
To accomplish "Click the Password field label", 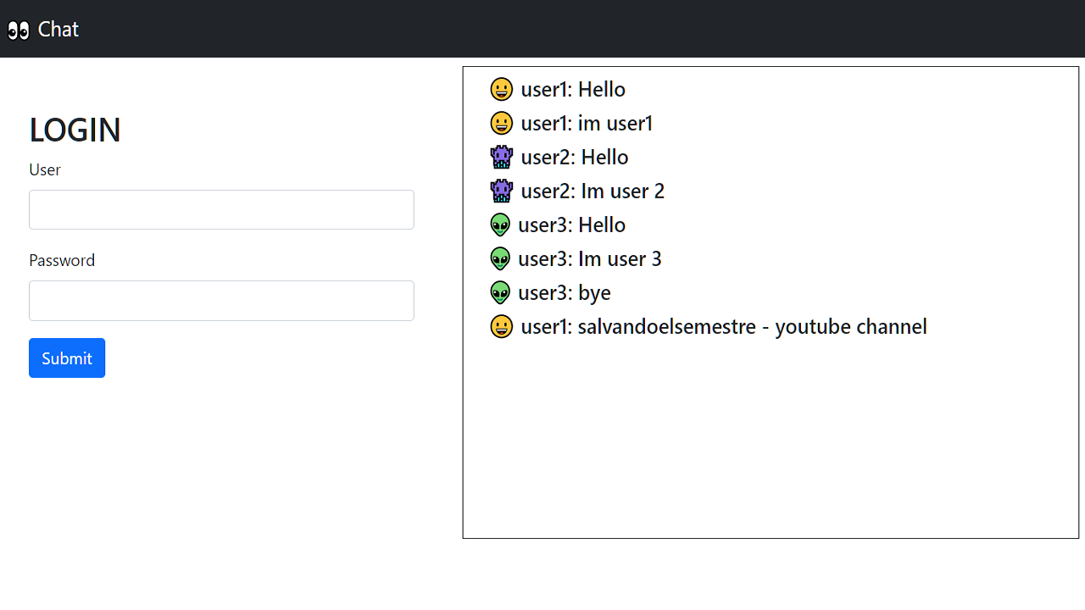I will click(x=62, y=260).
